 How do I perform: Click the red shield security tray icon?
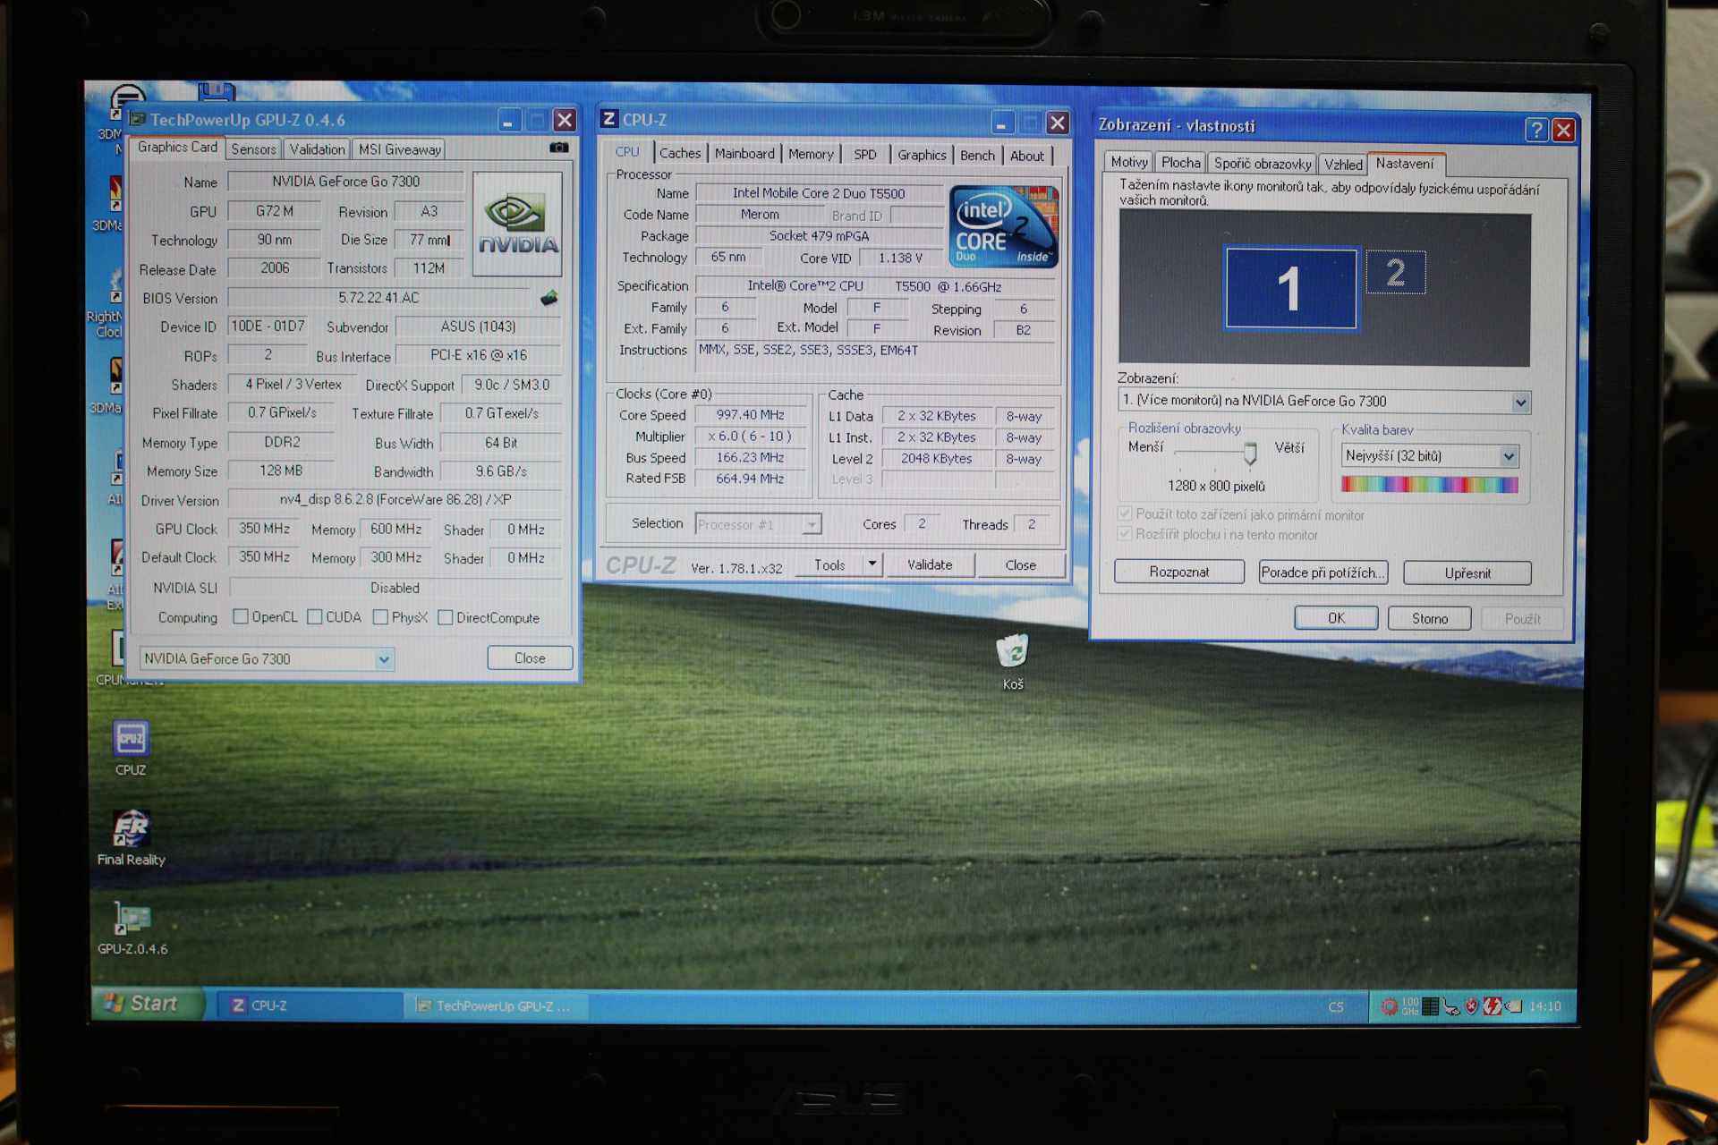(x=1472, y=1006)
